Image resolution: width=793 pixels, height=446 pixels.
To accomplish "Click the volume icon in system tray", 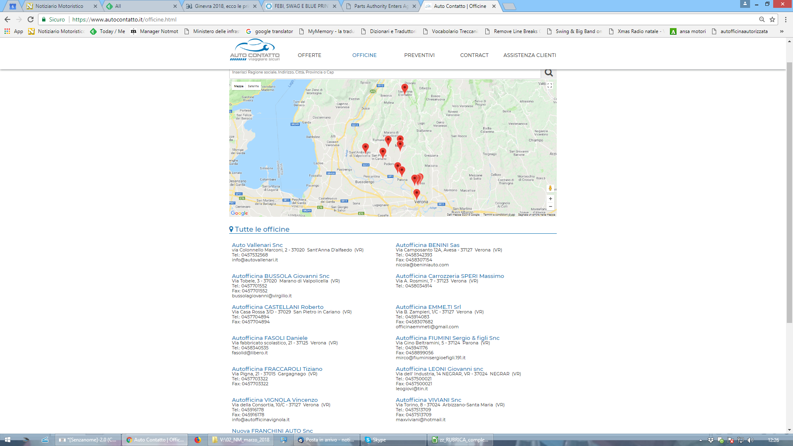I will tap(750, 440).
